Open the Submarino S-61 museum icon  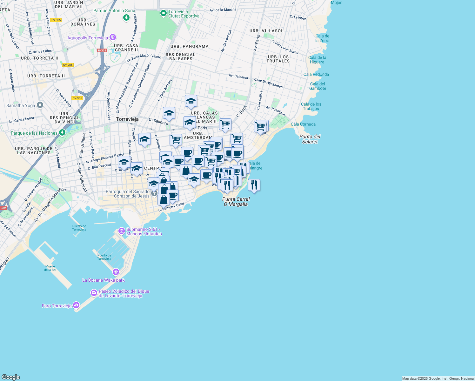click(x=121, y=231)
